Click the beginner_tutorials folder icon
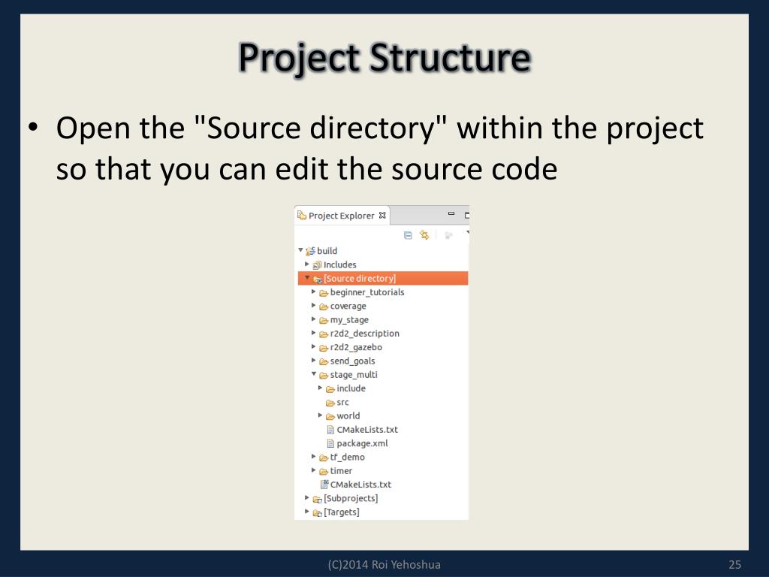Screen dimensions: 769x577 point(324,293)
